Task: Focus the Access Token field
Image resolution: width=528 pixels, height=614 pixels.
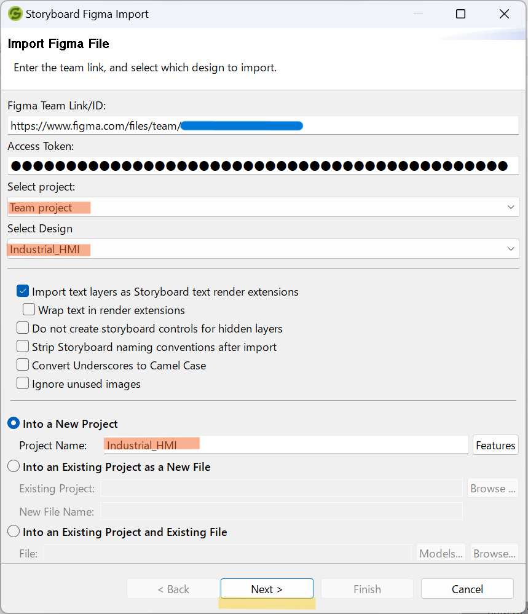Action: [x=263, y=165]
